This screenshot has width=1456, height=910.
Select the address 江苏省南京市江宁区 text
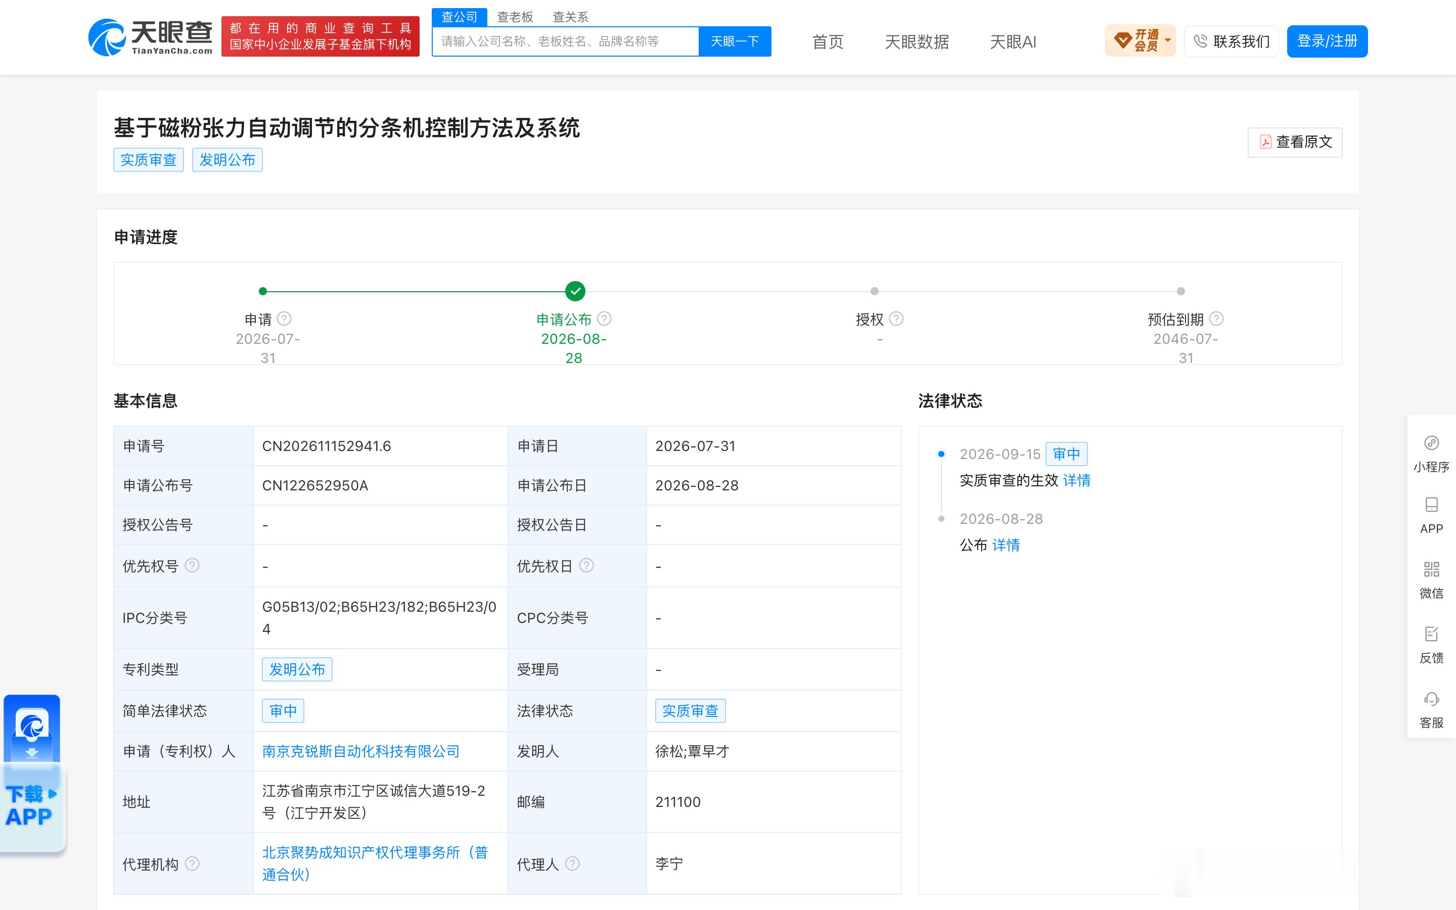point(374,802)
